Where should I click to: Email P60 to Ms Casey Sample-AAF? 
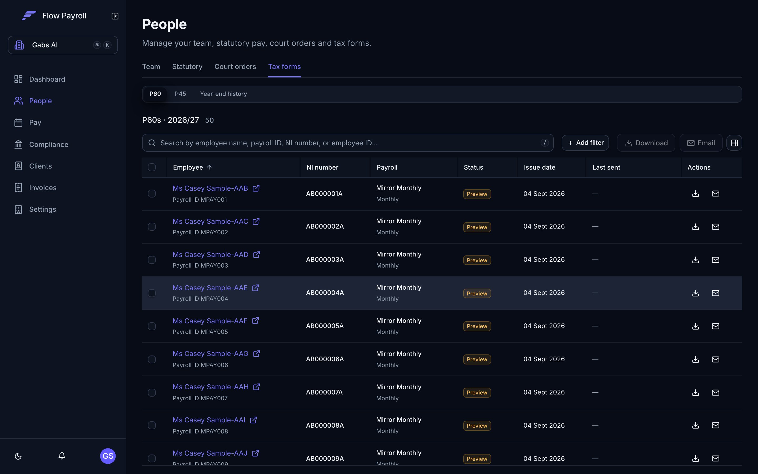[x=715, y=326]
